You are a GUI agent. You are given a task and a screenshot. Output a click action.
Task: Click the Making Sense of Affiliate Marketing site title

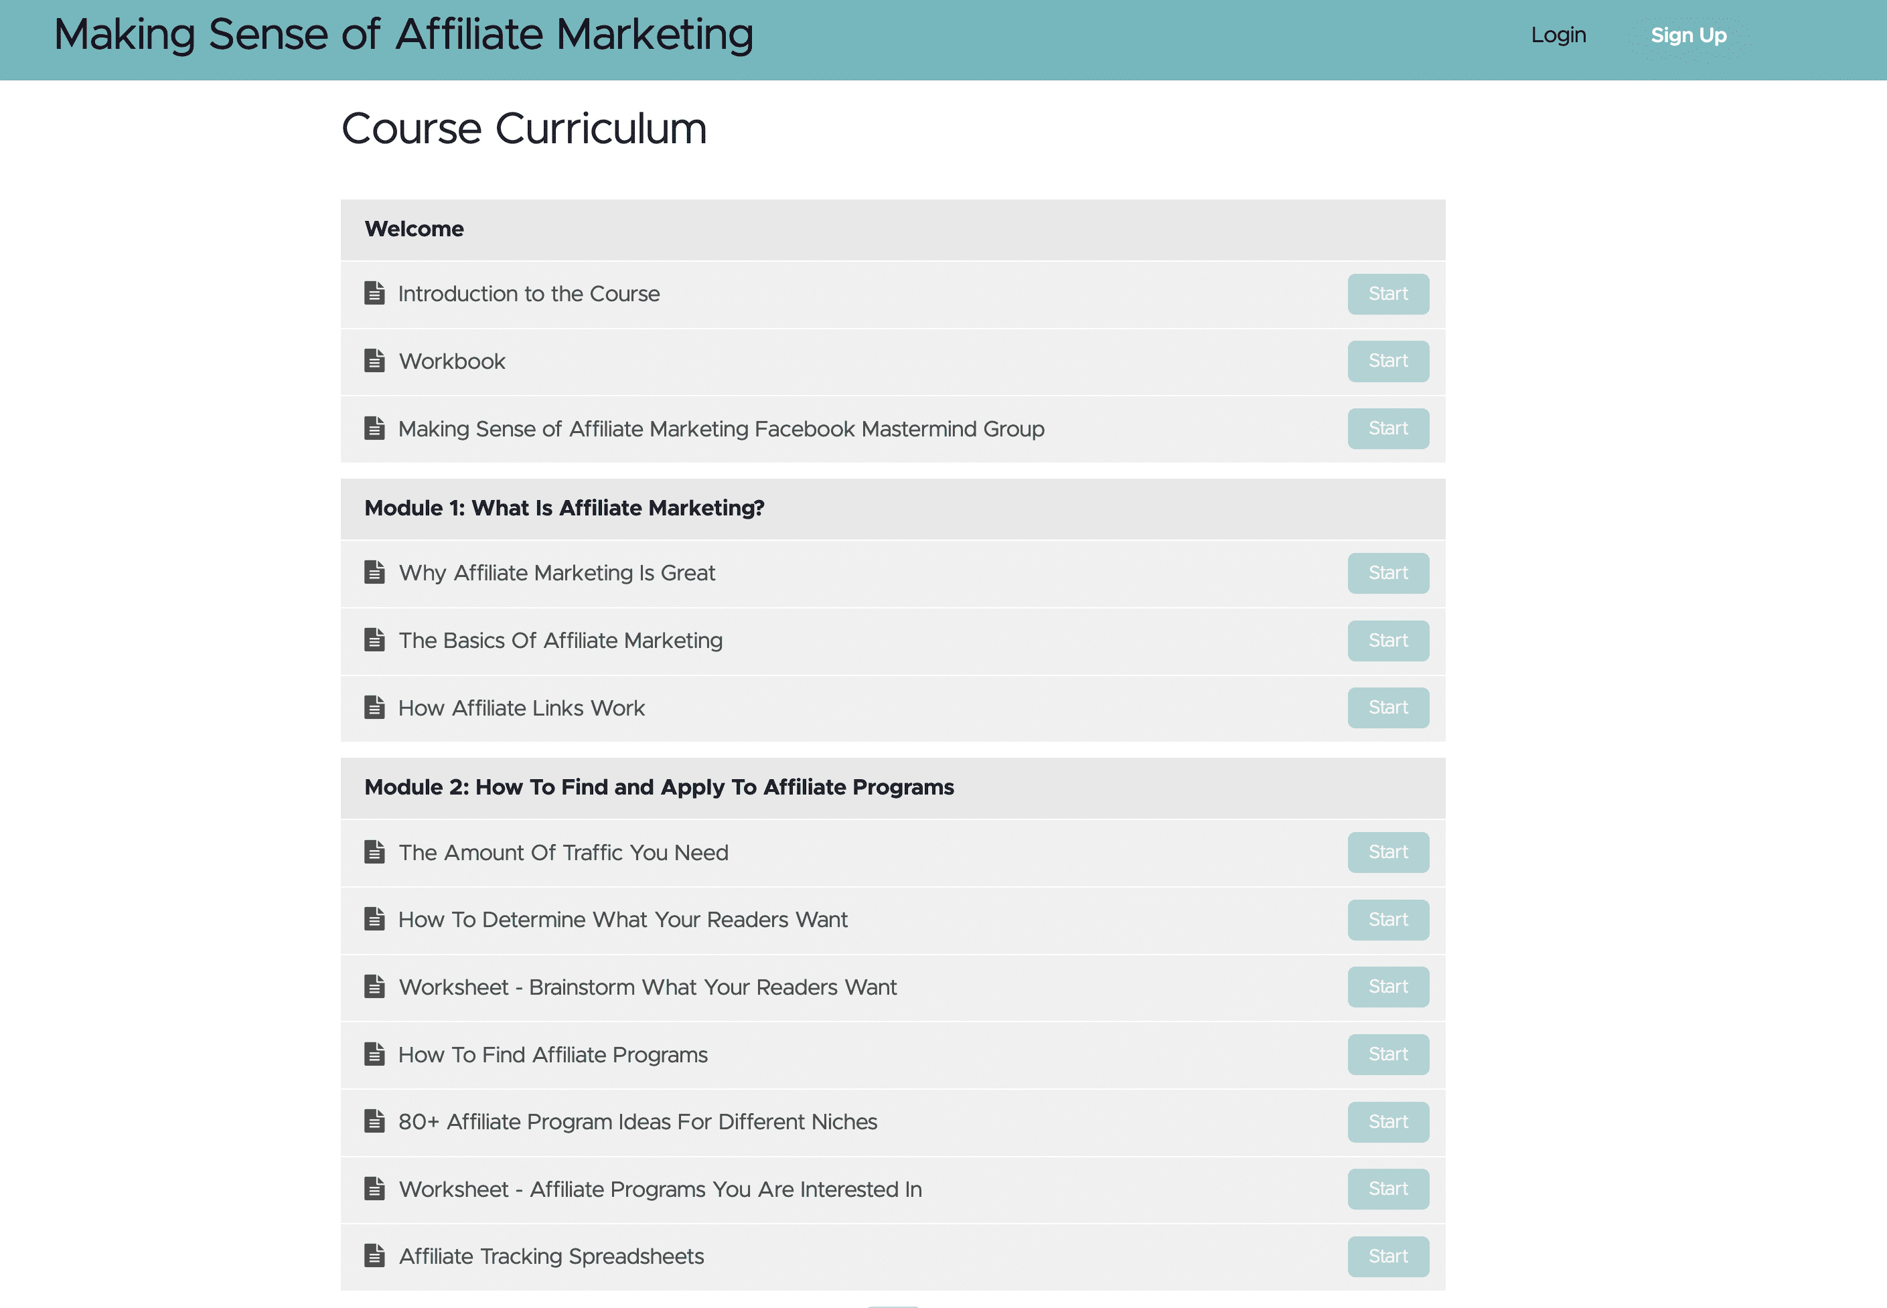click(x=403, y=35)
